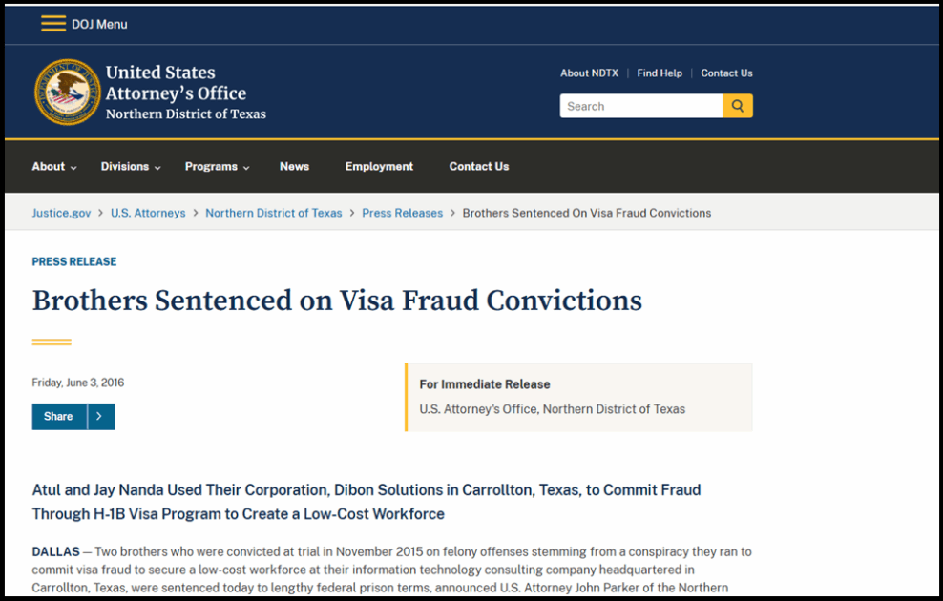Expand the Share arrow chevron
The image size is (943, 601).
(100, 417)
